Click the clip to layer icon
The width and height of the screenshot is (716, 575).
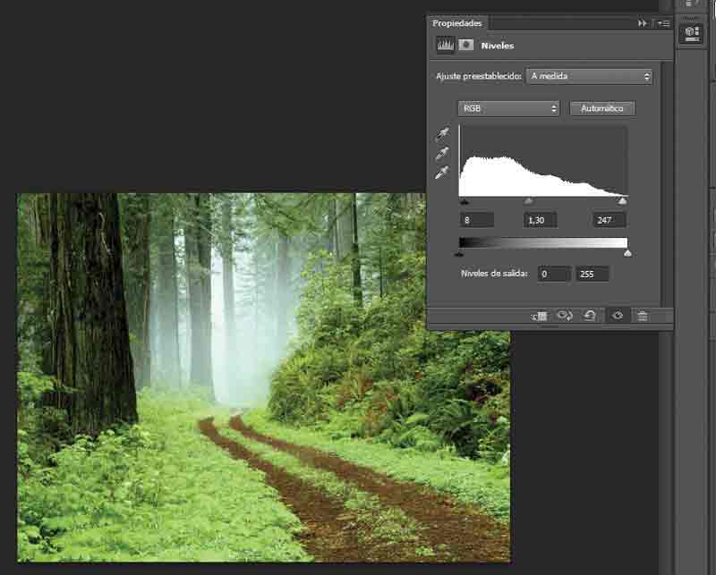(x=539, y=316)
